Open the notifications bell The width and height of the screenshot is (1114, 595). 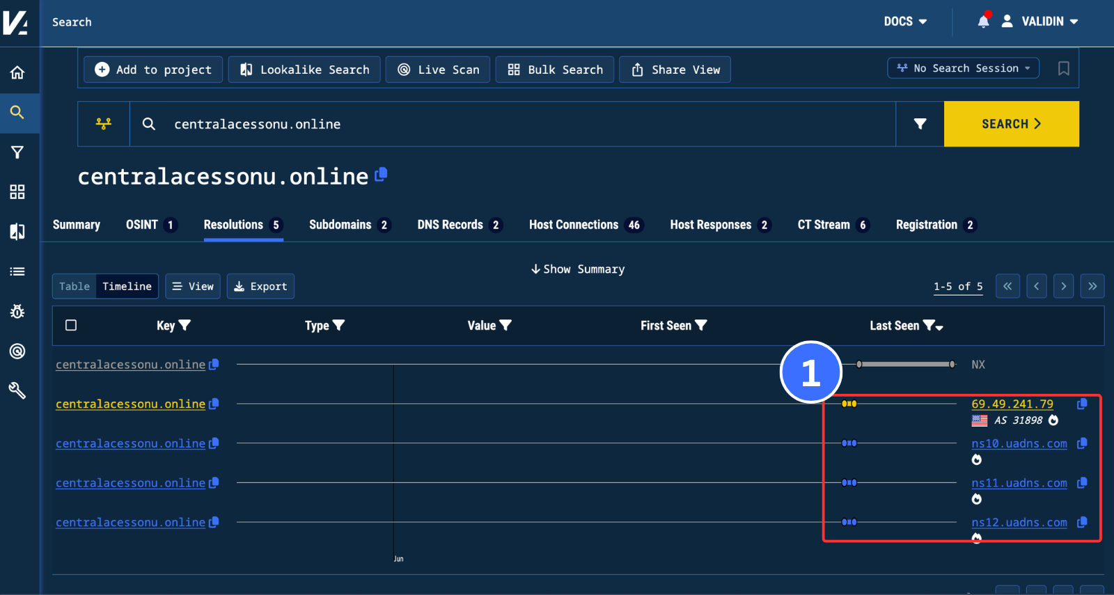pyautogui.click(x=983, y=21)
